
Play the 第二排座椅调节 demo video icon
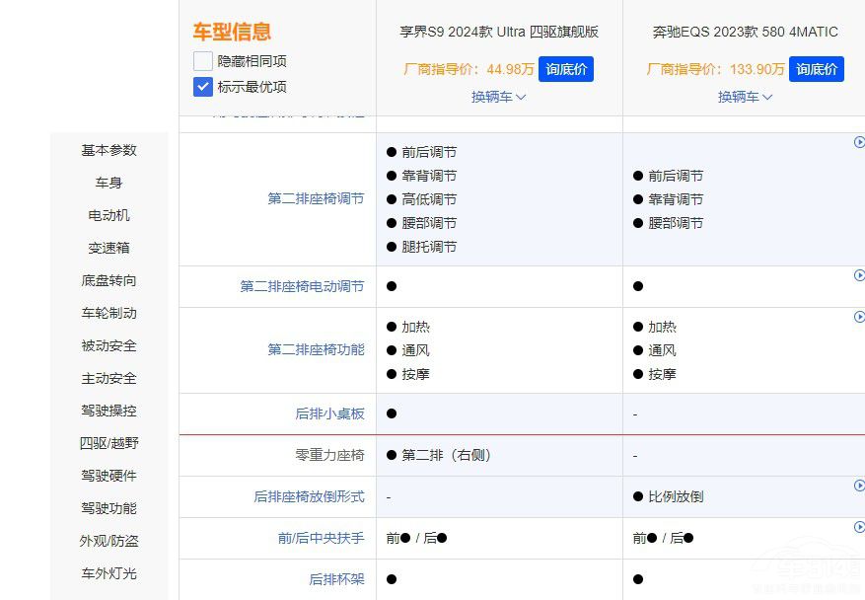857,140
